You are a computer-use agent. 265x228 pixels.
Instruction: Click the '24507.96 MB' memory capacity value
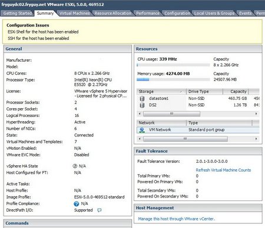pyautogui.click(x=225, y=79)
